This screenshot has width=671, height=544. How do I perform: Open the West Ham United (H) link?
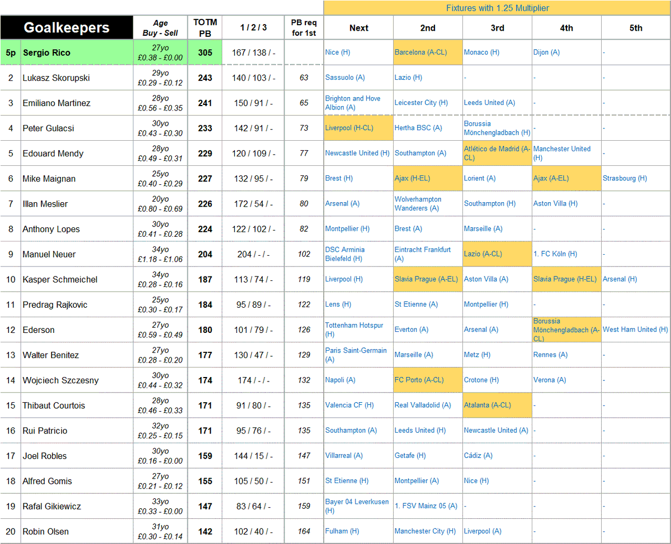click(635, 330)
